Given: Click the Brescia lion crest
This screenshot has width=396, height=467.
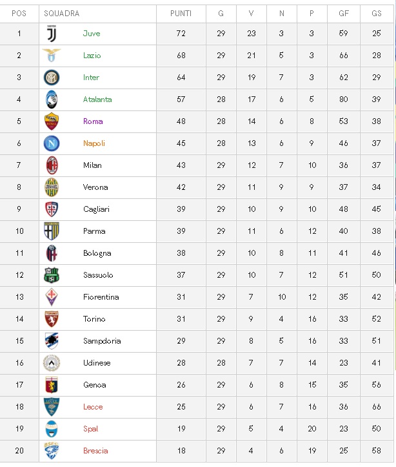Looking at the screenshot, I should (52, 450).
